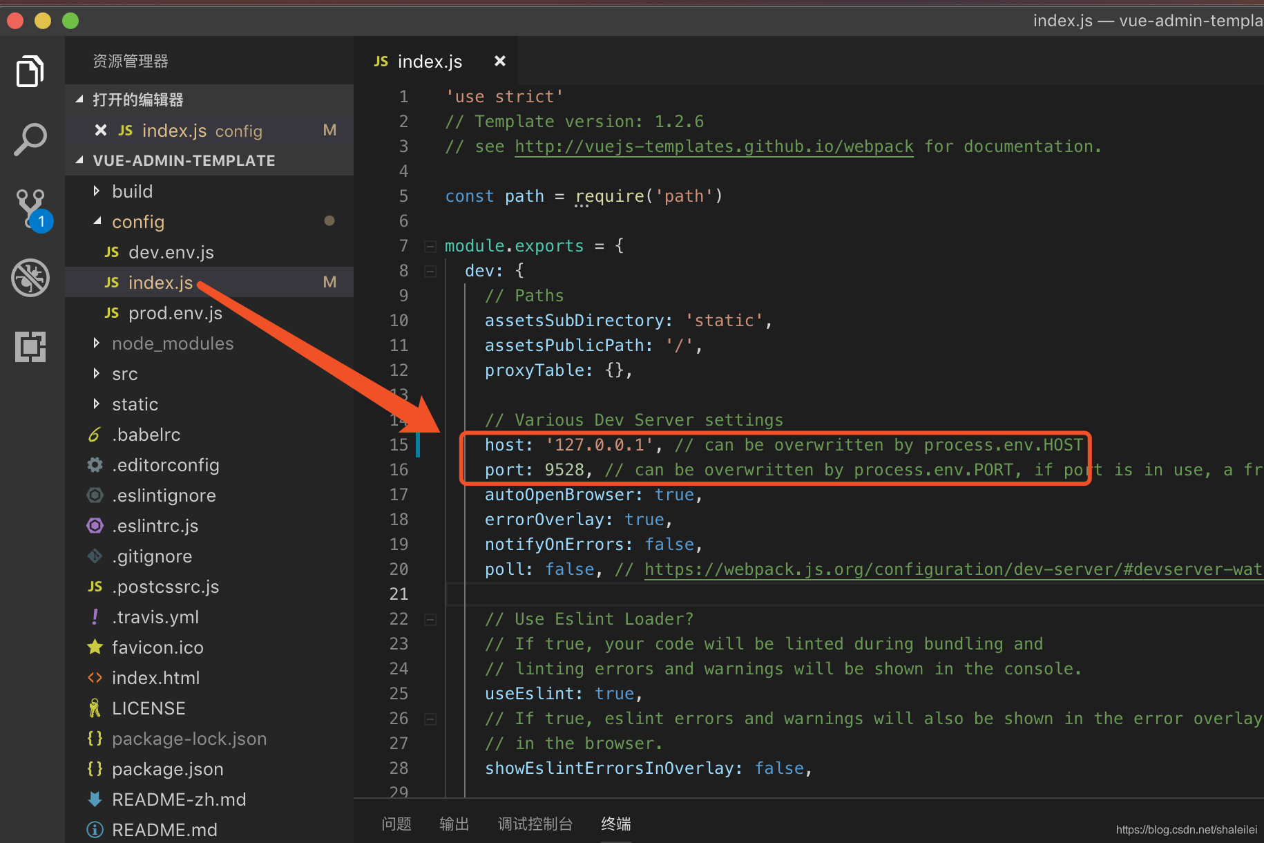Image resolution: width=1264 pixels, height=843 pixels.
Task: Click the gear icon beside .editorconfig
Action: (95, 464)
